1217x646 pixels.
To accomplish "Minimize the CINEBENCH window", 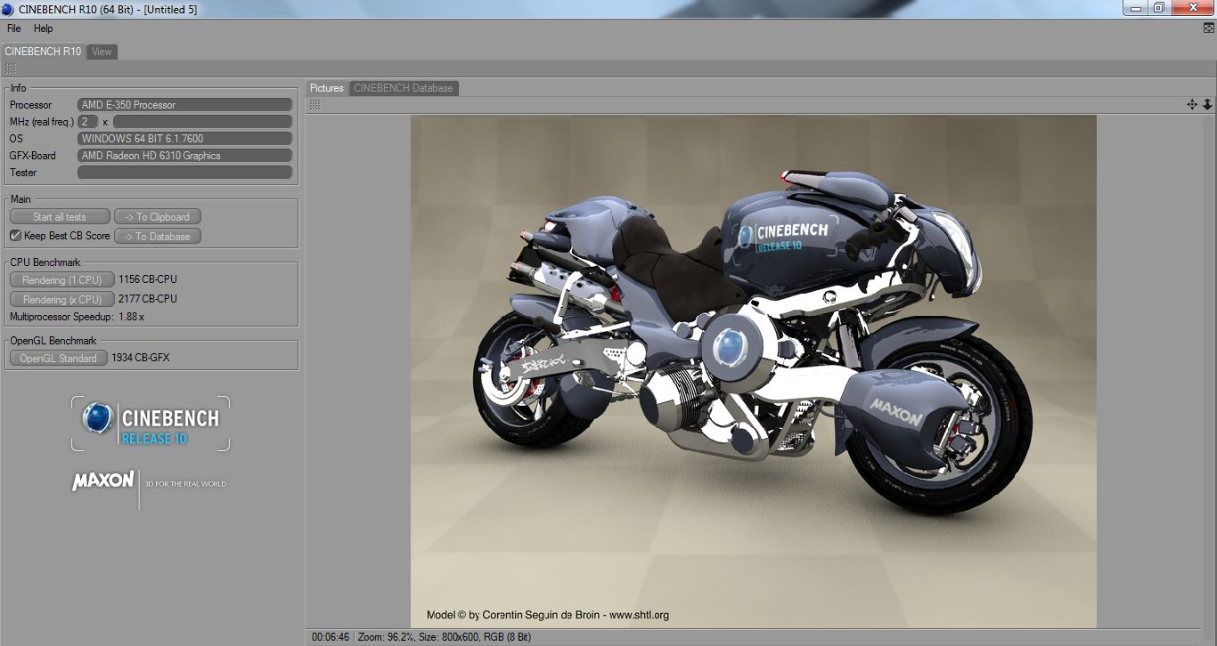I will coord(1136,8).
